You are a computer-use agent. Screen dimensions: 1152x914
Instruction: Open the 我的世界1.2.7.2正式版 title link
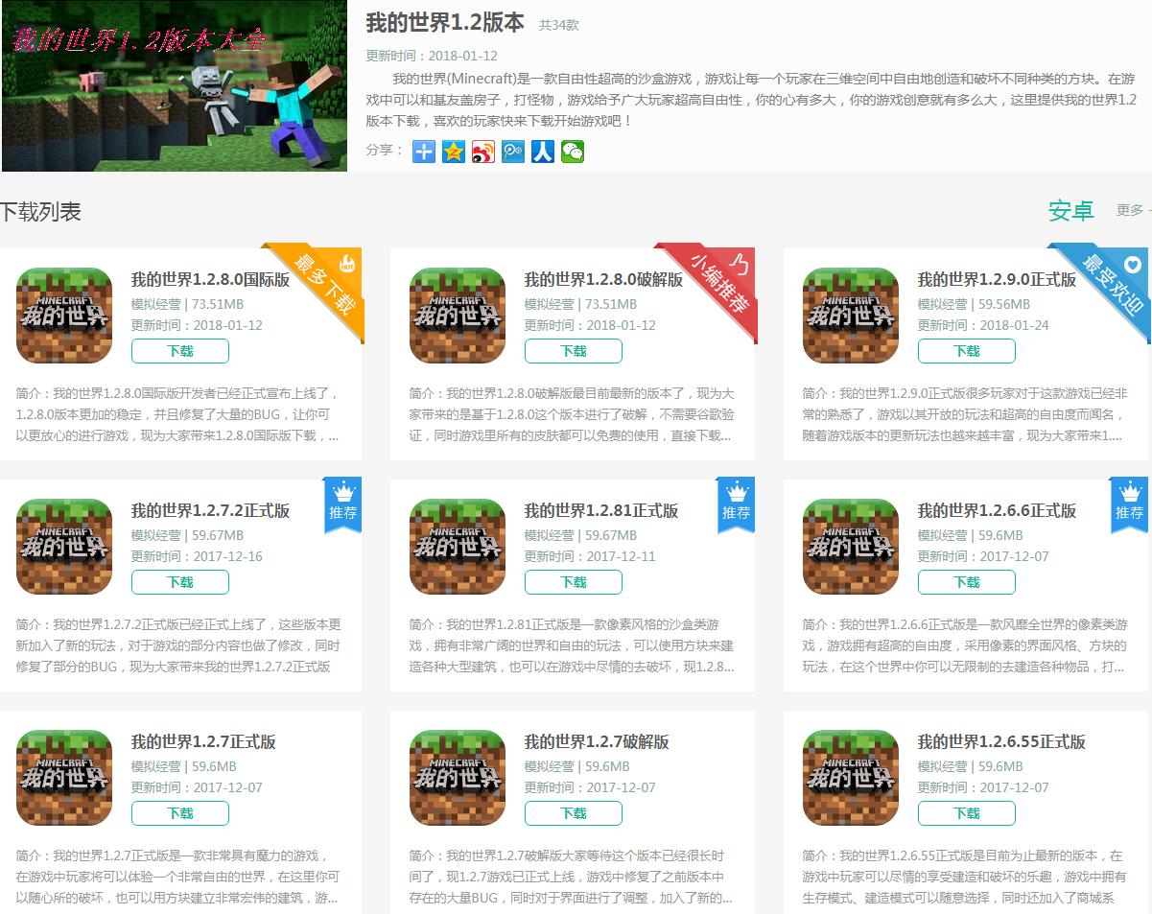point(210,511)
